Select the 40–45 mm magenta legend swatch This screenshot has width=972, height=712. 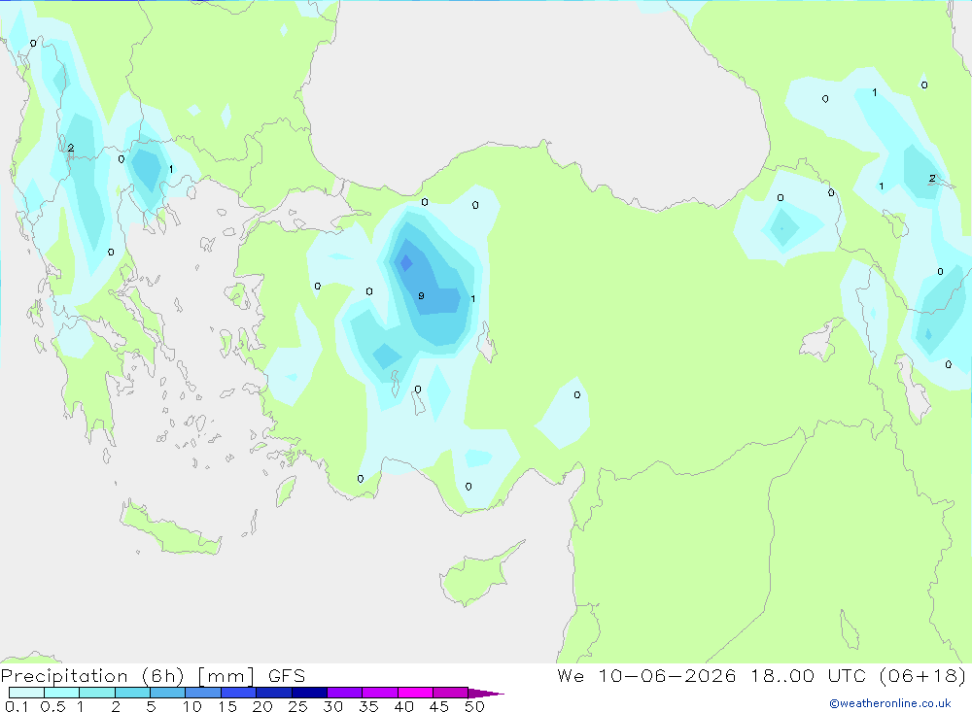pos(415,693)
